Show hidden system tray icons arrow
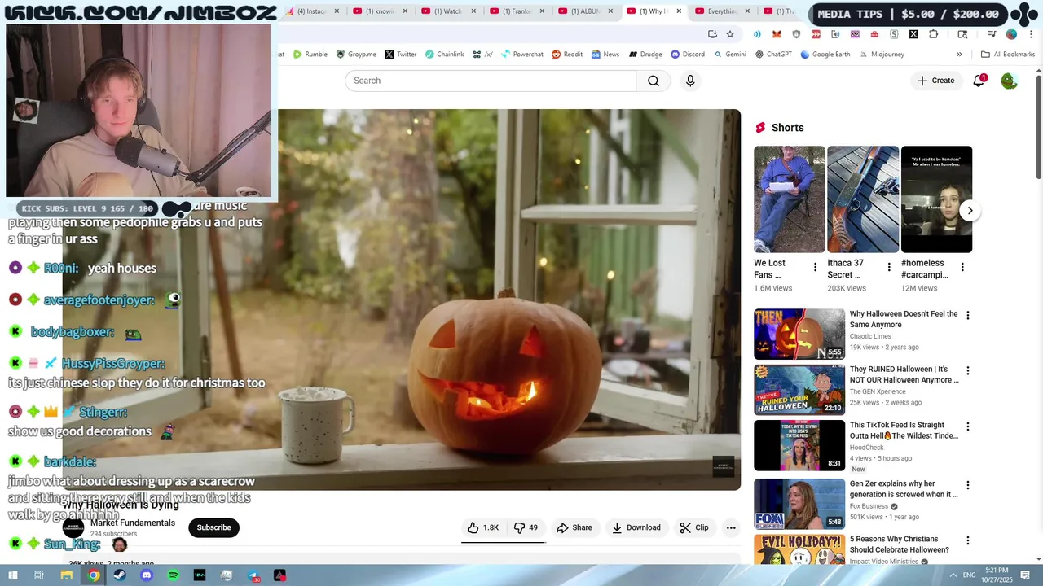This screenshot has height=586, width=1043. (953, 575)
